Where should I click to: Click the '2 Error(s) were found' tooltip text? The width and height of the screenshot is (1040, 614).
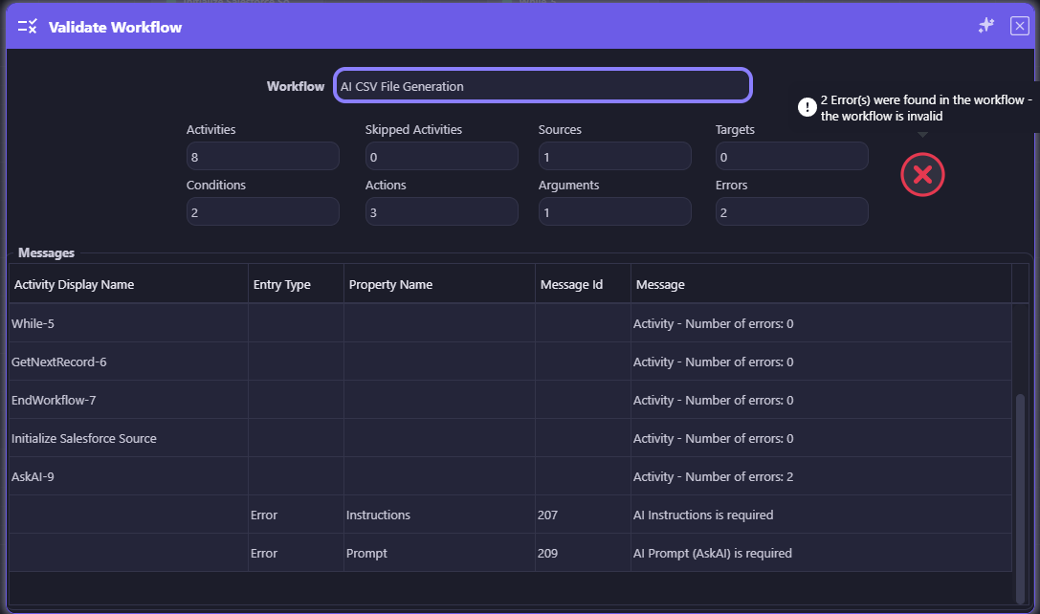(x=926, y=107)
